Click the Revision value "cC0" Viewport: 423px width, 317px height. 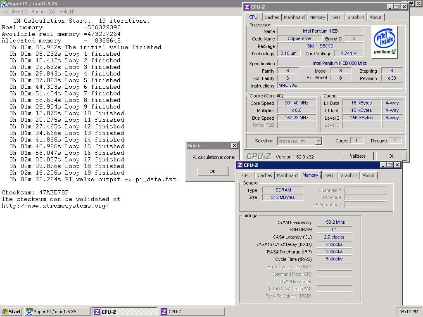(392, 78)
